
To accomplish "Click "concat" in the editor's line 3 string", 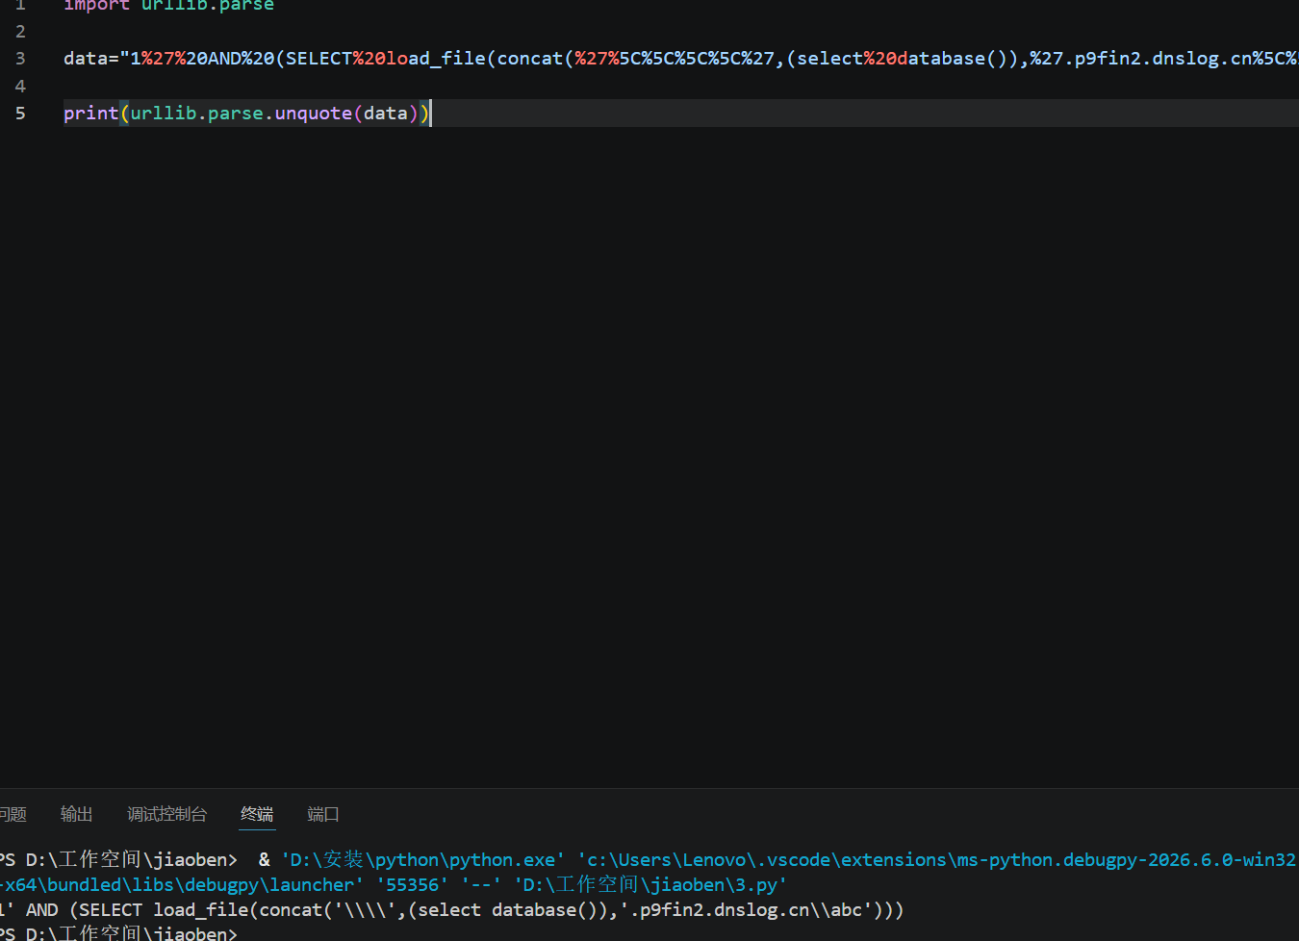I will click(530, 59).
